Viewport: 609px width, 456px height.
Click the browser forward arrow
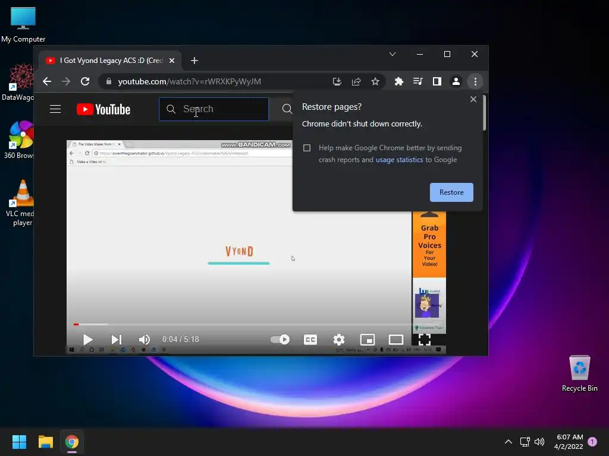(x=66, y=81)
